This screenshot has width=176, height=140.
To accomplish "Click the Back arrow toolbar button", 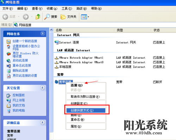I will click(5, 17).
